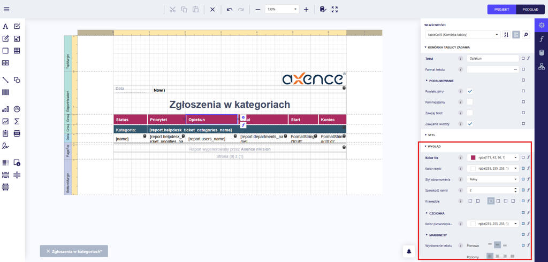
Task: Toggle fullscreen mode icon
Action: click(334, 9)
